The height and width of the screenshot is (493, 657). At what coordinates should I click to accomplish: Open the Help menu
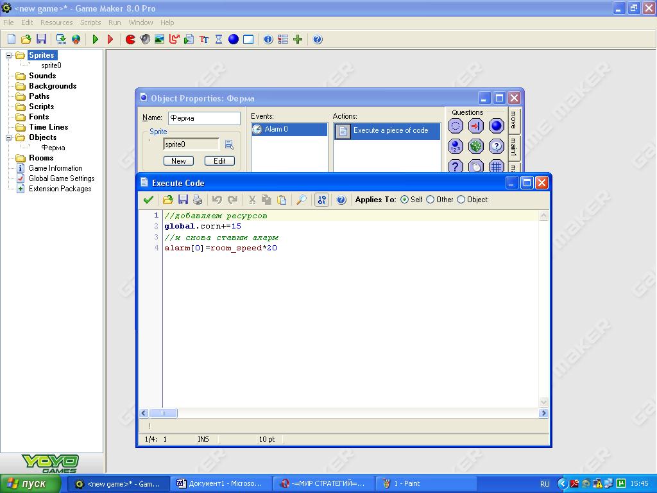[x=167, y=22]
